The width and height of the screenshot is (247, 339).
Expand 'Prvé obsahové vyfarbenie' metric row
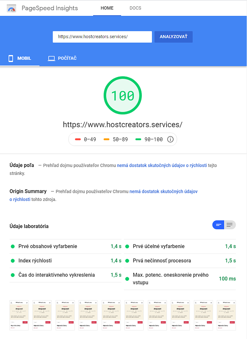(66, 246)
